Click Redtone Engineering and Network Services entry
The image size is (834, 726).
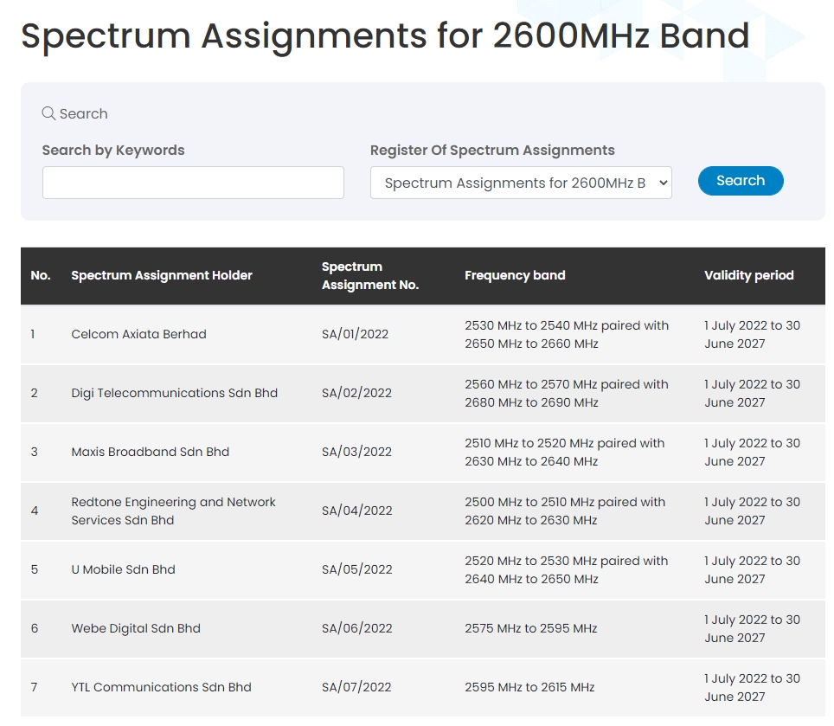[173, 511]
